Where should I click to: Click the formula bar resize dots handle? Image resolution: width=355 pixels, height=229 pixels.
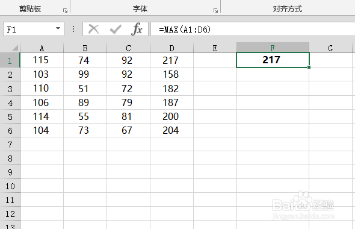pyautogui.click(x=73, y=29)
